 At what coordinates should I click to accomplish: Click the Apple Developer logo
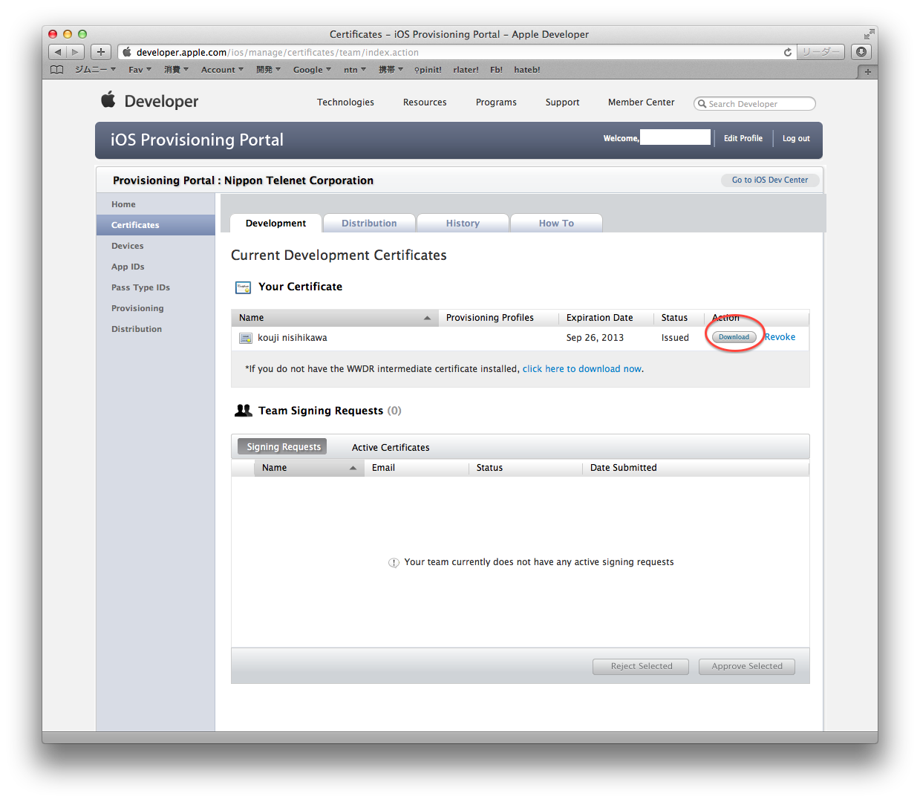coord(150,101)
